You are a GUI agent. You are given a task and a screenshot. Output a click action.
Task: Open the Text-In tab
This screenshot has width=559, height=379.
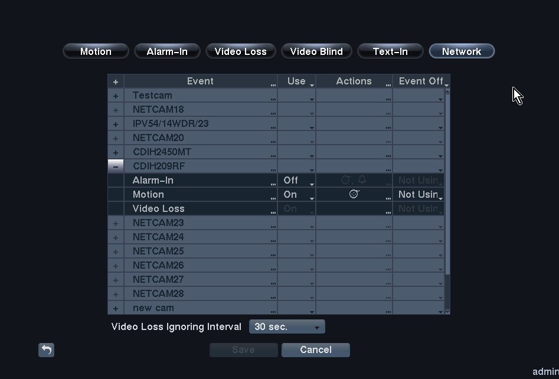pos(390,51)
